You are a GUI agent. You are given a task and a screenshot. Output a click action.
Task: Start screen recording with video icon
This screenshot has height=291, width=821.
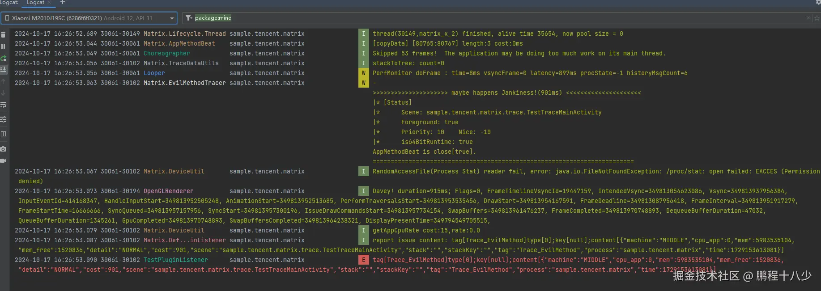[x=3, y=161]
